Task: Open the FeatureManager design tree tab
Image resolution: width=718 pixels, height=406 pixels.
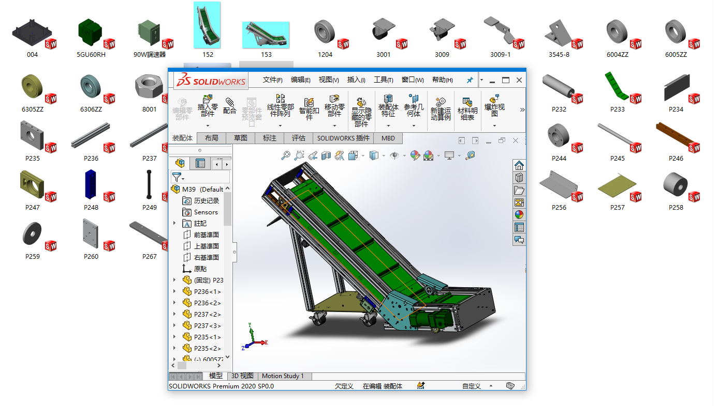Action: pyautogui.click(x=180, y=164)
